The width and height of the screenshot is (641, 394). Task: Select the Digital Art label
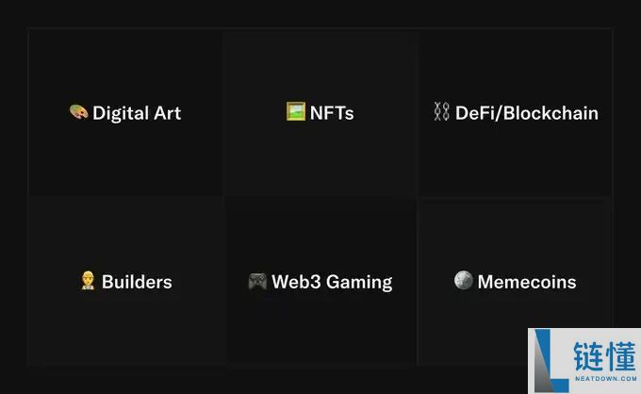tap(137, 113)
